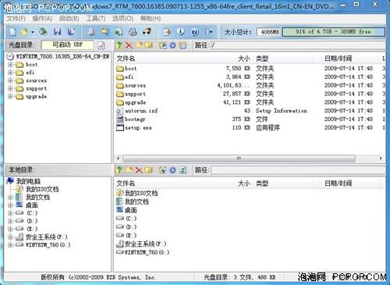The width and height of the screenshot is (390, 285).
Task: Open the dropdown arrow next to Open icon
Action: pos(33,32)
